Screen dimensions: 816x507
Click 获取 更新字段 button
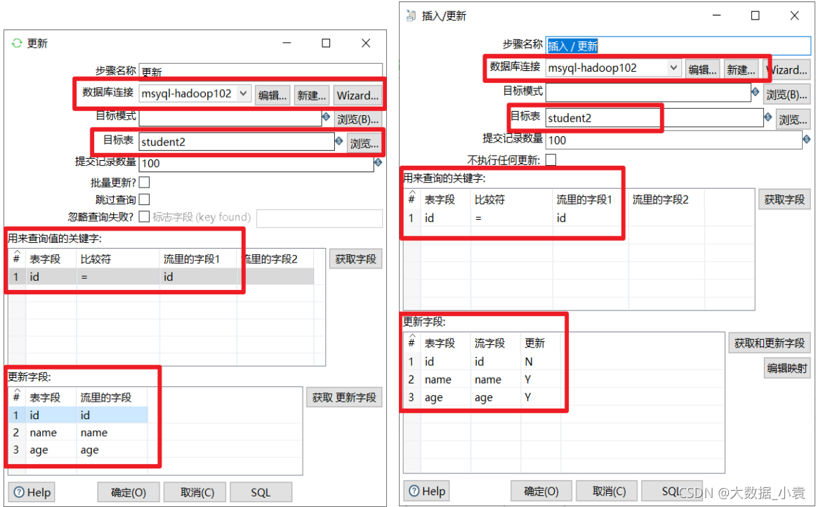point(344,397)
